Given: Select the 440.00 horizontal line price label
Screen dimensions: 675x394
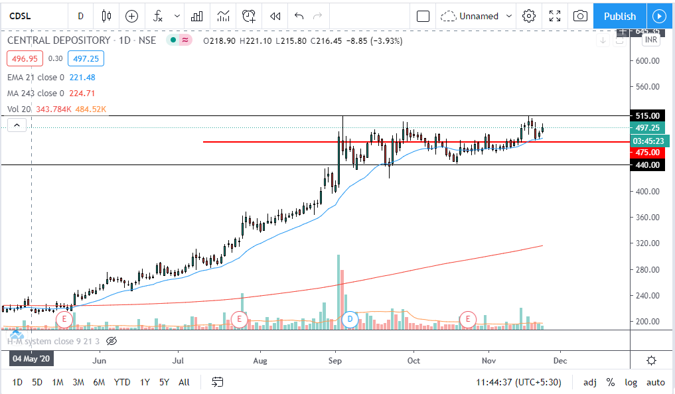Looking at the screenshot, I should tap(647, 164).
